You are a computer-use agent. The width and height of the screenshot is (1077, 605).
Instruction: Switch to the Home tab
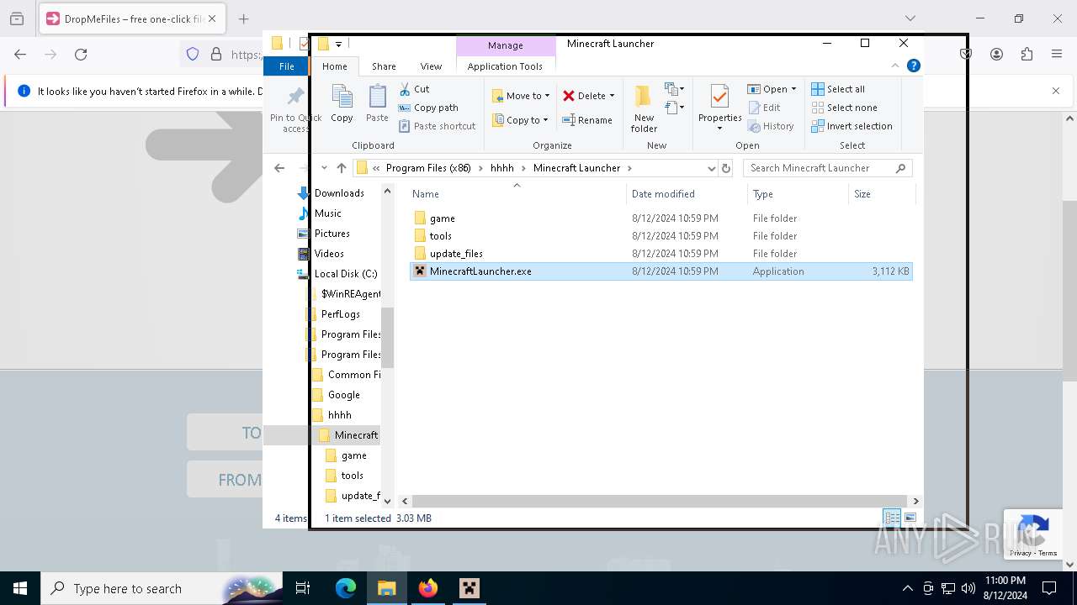[x=334, y=66]
